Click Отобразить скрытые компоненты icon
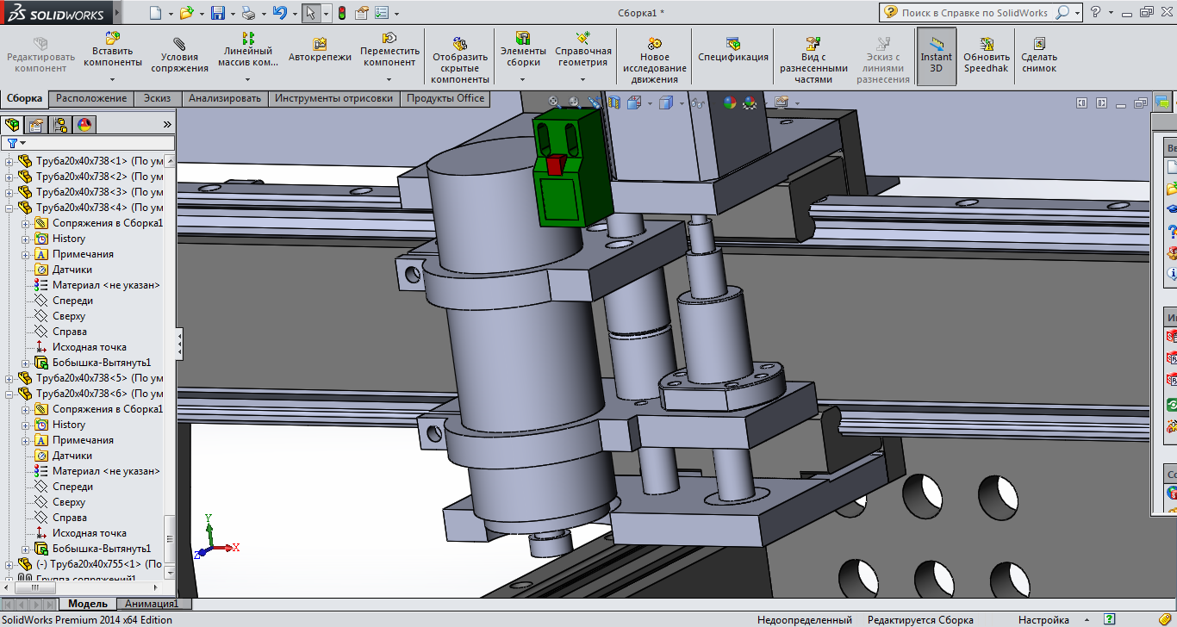 pos(460,43)
